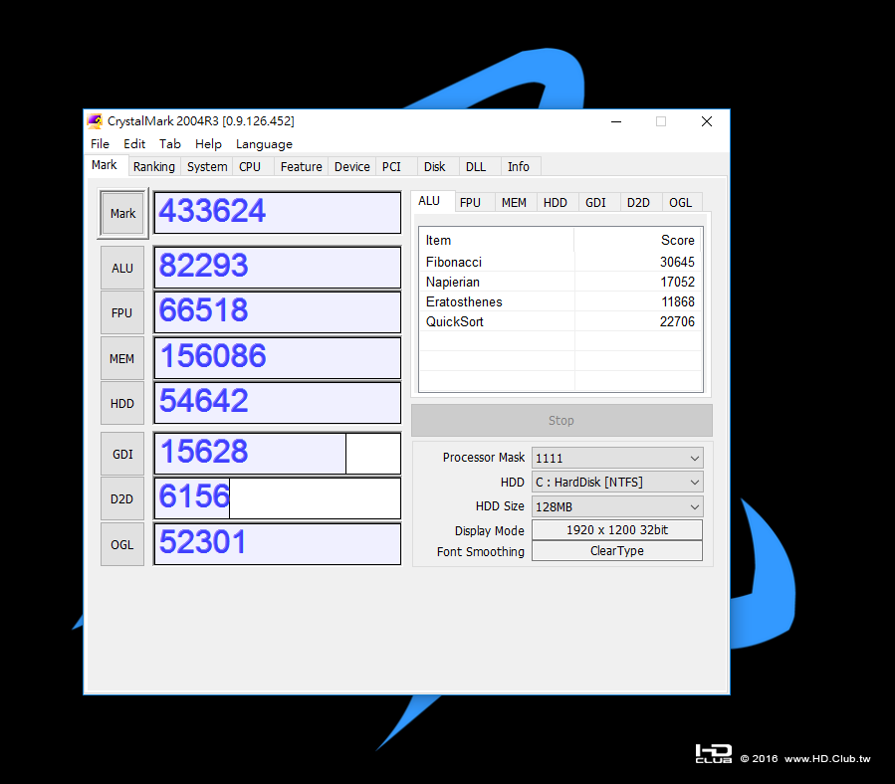The height and width of the screenshot is (784, 895).
Task: Select the Eratosthenes row in results list
Action: pyautogui.click(x=560, y=301)
